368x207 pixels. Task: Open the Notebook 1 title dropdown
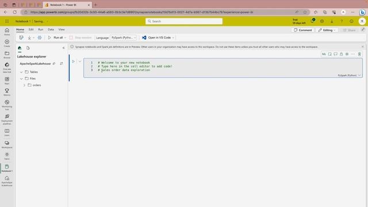point(47,21)
